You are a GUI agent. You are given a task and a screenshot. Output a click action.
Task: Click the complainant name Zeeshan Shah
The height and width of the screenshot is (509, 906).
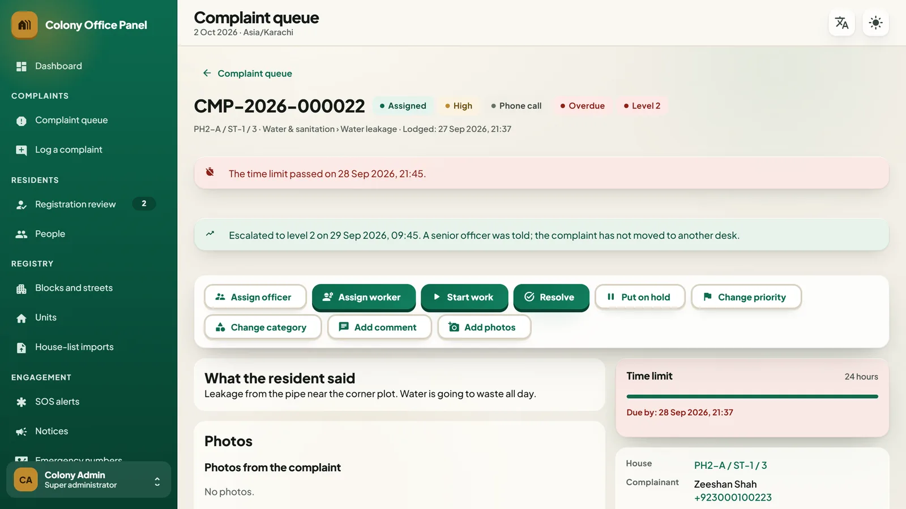[x=725, y=484]
